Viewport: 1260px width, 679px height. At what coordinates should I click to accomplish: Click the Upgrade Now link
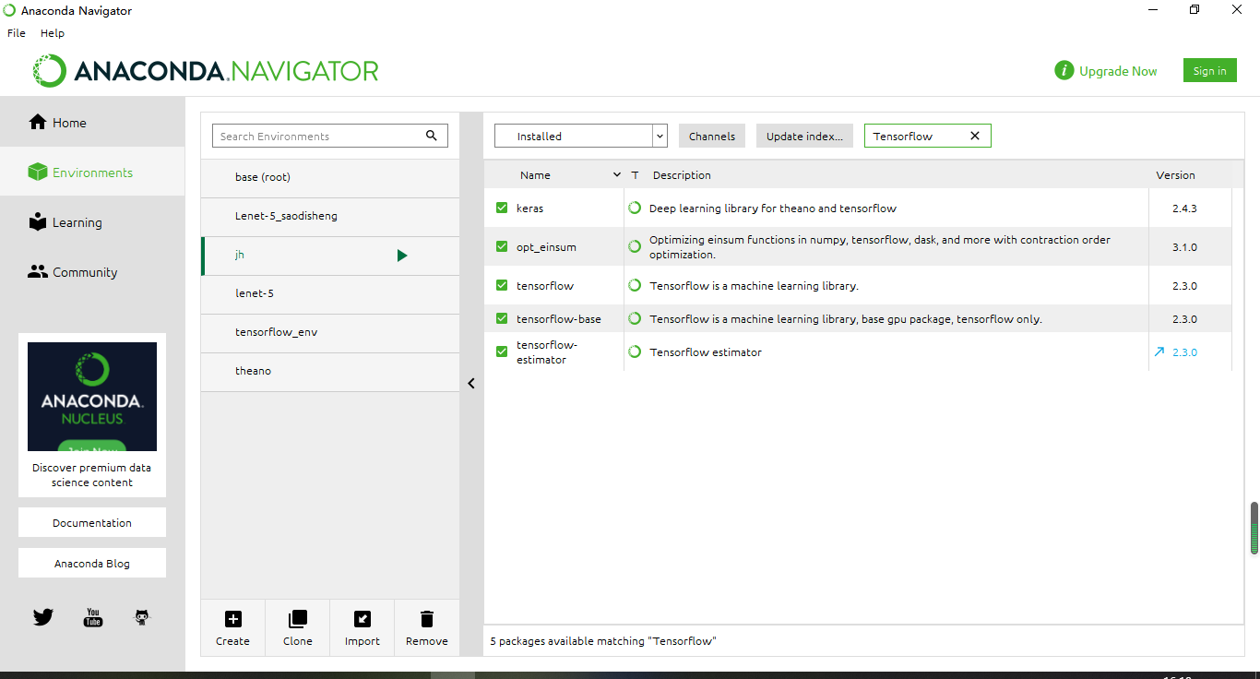click(1118, 71)
